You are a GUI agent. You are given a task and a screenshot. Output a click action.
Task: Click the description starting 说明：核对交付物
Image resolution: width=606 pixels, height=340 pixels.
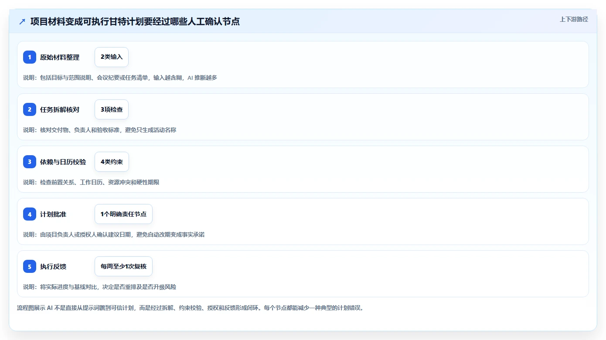[x=99, y=130]
